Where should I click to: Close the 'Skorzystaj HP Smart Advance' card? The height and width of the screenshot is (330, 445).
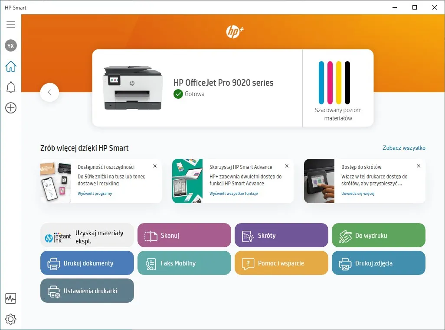click(287, 166)
